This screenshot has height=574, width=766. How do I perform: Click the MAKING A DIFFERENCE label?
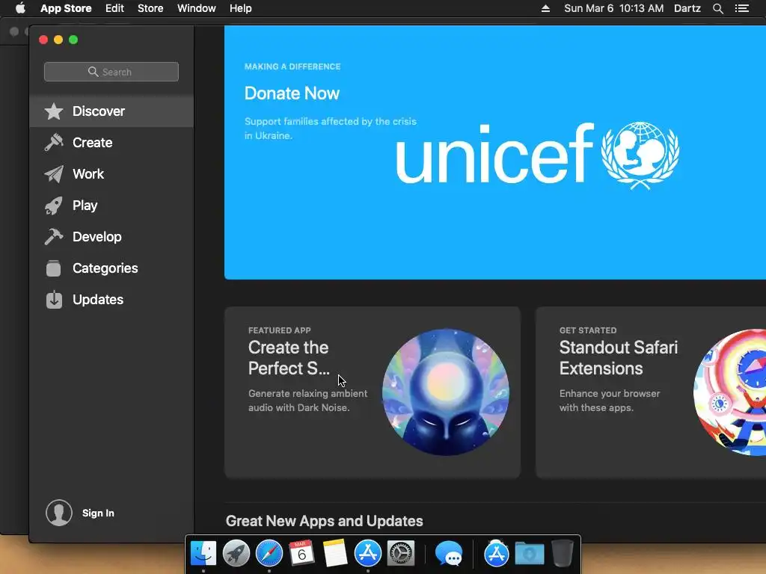(x=292, y=67)
